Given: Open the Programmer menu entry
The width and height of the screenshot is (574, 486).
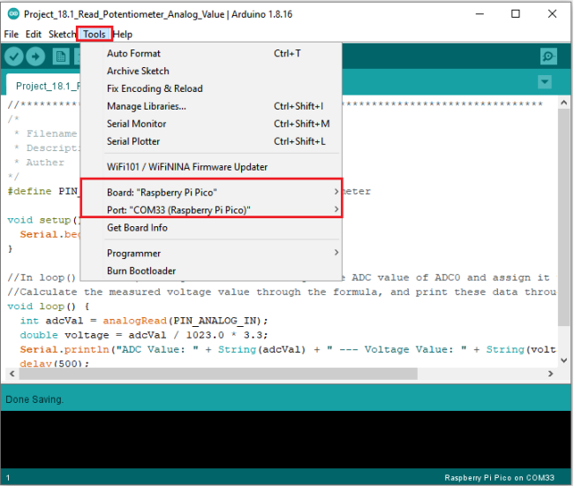Looking at the screenshot, I should [x=211, y=253].
